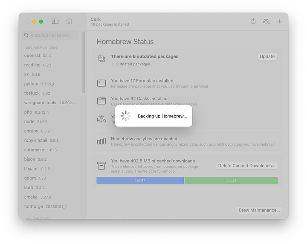
Task: Click the archive box cached downloads icon
Action: (x=101, y=165)
